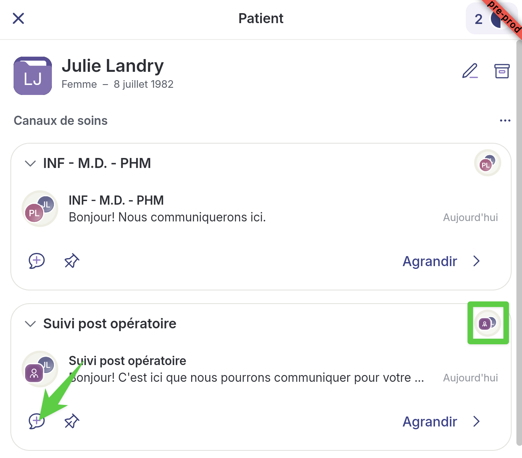
Task: Click Agrandir in Suivi post opératoire card
Action: coord(429,422)
